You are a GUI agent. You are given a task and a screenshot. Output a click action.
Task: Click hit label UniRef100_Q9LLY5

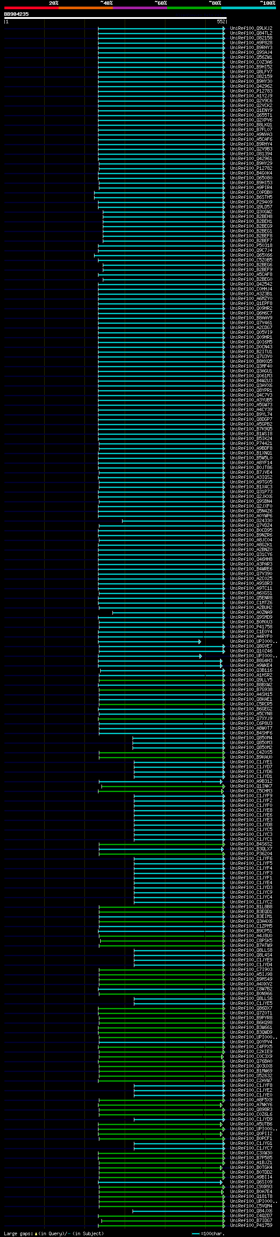click(x=251, y=680)
